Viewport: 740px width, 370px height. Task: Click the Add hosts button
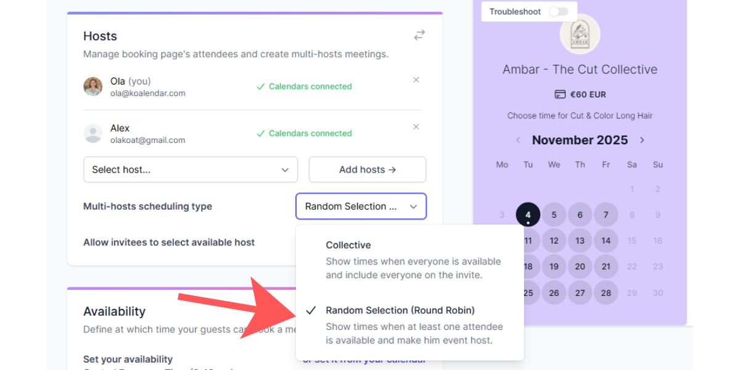367,169
